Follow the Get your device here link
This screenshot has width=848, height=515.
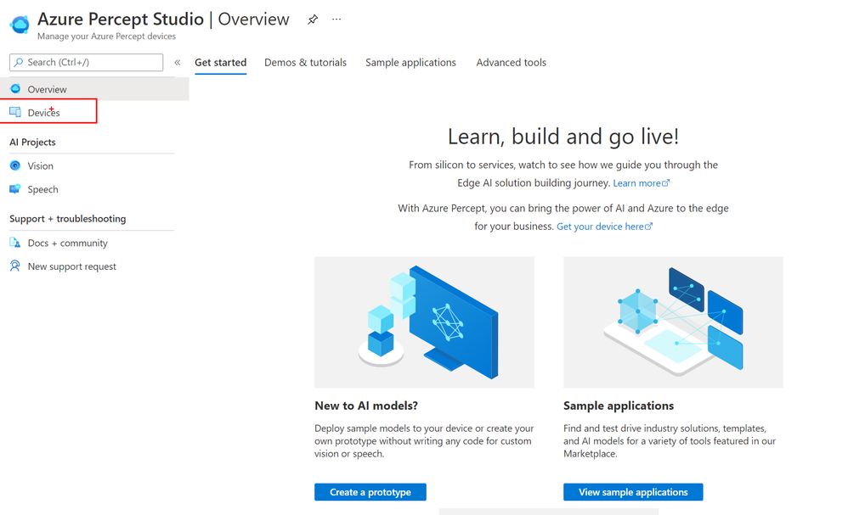click(605, 227)
